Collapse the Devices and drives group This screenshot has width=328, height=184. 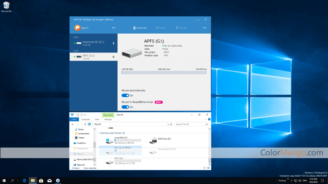[99, 133]
